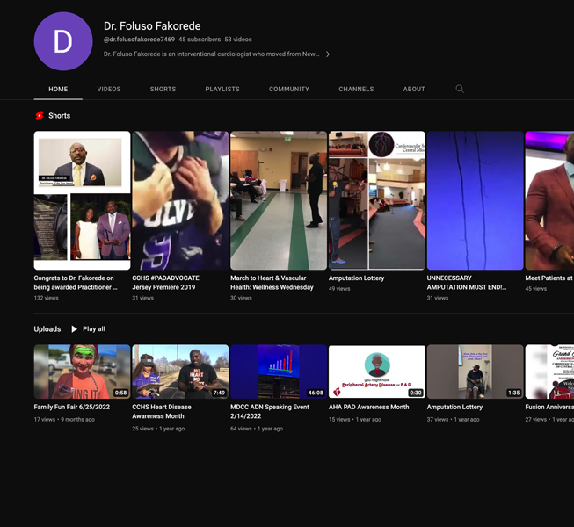
Task: Open the SHORTS tab
Action: pyautogui.click(x=163, y=89)
